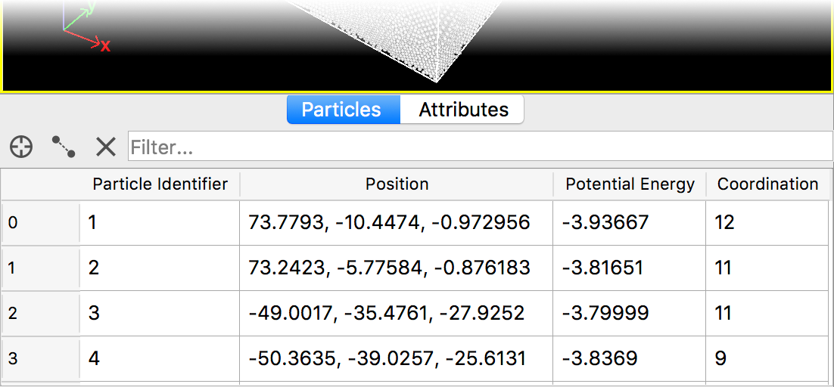Click the white particle cube in viewport
Viewport: 834px width, 387px height.
[x=394, y=30]
